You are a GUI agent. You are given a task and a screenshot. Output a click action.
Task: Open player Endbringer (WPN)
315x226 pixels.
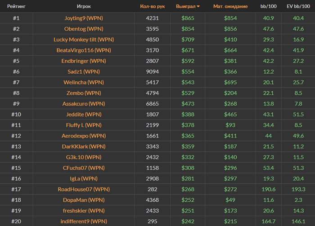(84, 61)
